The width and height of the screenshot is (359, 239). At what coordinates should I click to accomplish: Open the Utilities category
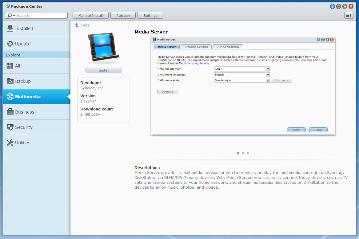pyautogui.click(x=36, y=143)
